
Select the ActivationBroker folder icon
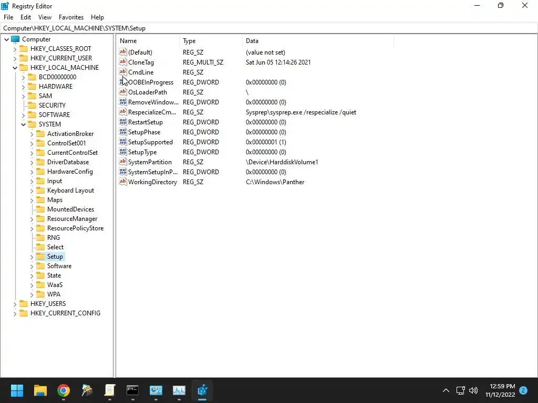(40, 134)
